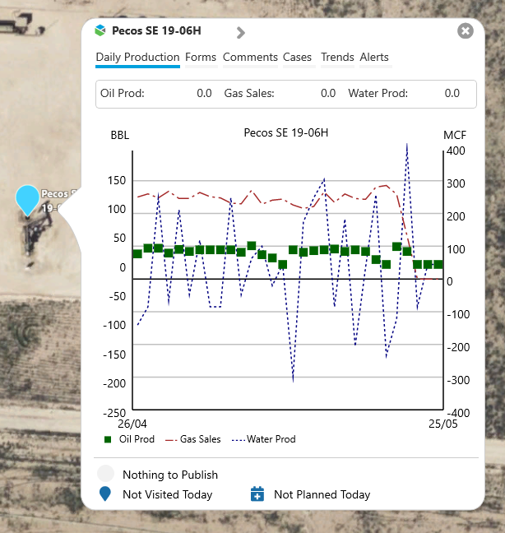Select the Cases tab
This screenshot has width=505, height=533.
298,58
